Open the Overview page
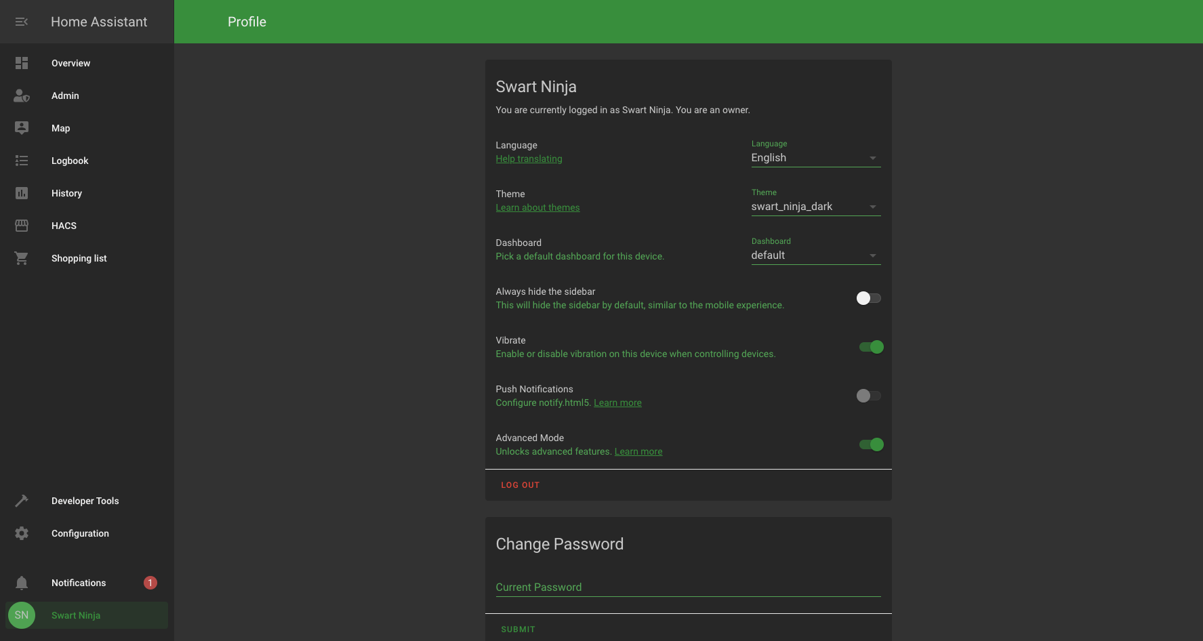The height and width of the screenshot is (641, 1203). [87, 63]
